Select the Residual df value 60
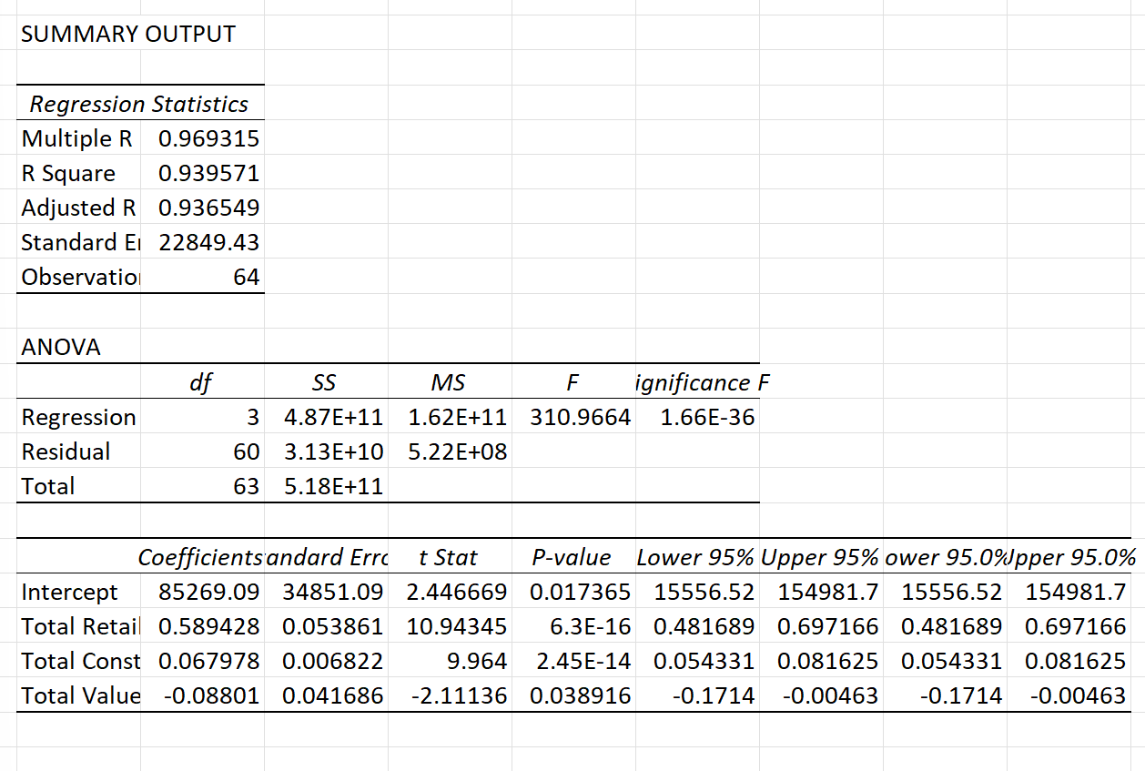The height and width of the screenshot is (771, 1145). click(x=246, y=452)
